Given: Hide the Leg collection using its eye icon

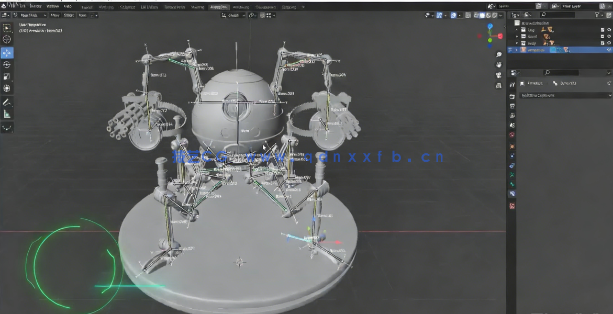Looking at the screenshot, I should (608, 30).
